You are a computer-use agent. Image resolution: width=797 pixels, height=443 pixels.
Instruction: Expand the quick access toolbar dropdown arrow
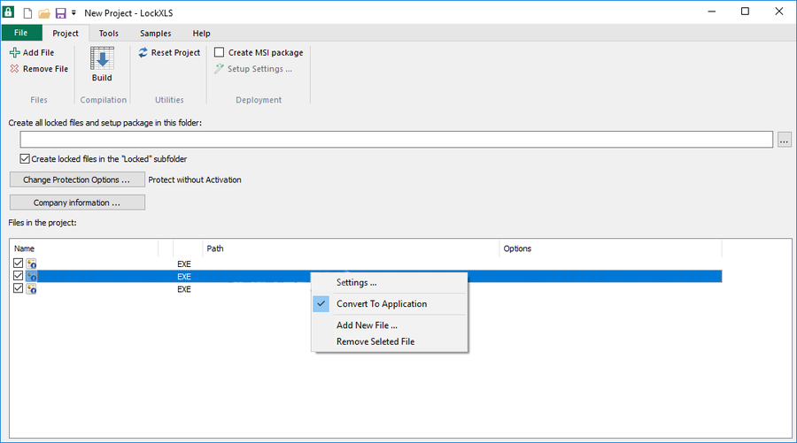tap(74, 13)
